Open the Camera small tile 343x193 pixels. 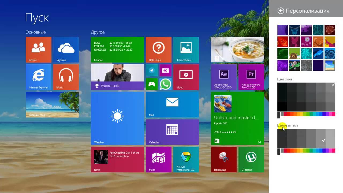pyautogui.click(x=165, y=70)
